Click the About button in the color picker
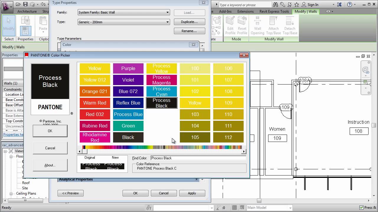The image size is (378, 212). pyautogui.click(x=50, y=165)
